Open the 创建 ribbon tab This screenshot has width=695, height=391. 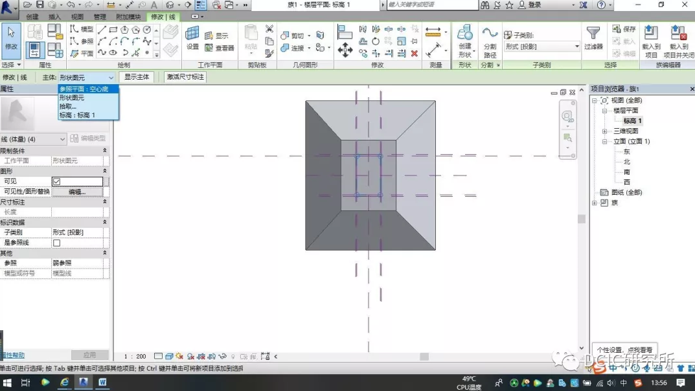[x=32, y=17]
